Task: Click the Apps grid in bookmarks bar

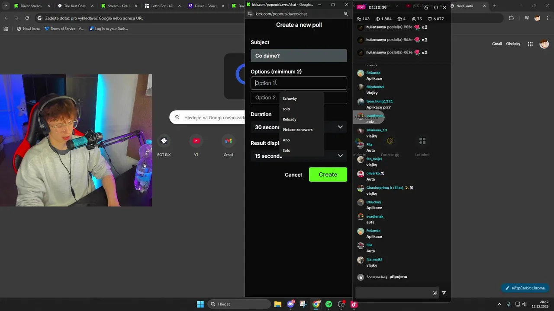Action: pos(6,29)
